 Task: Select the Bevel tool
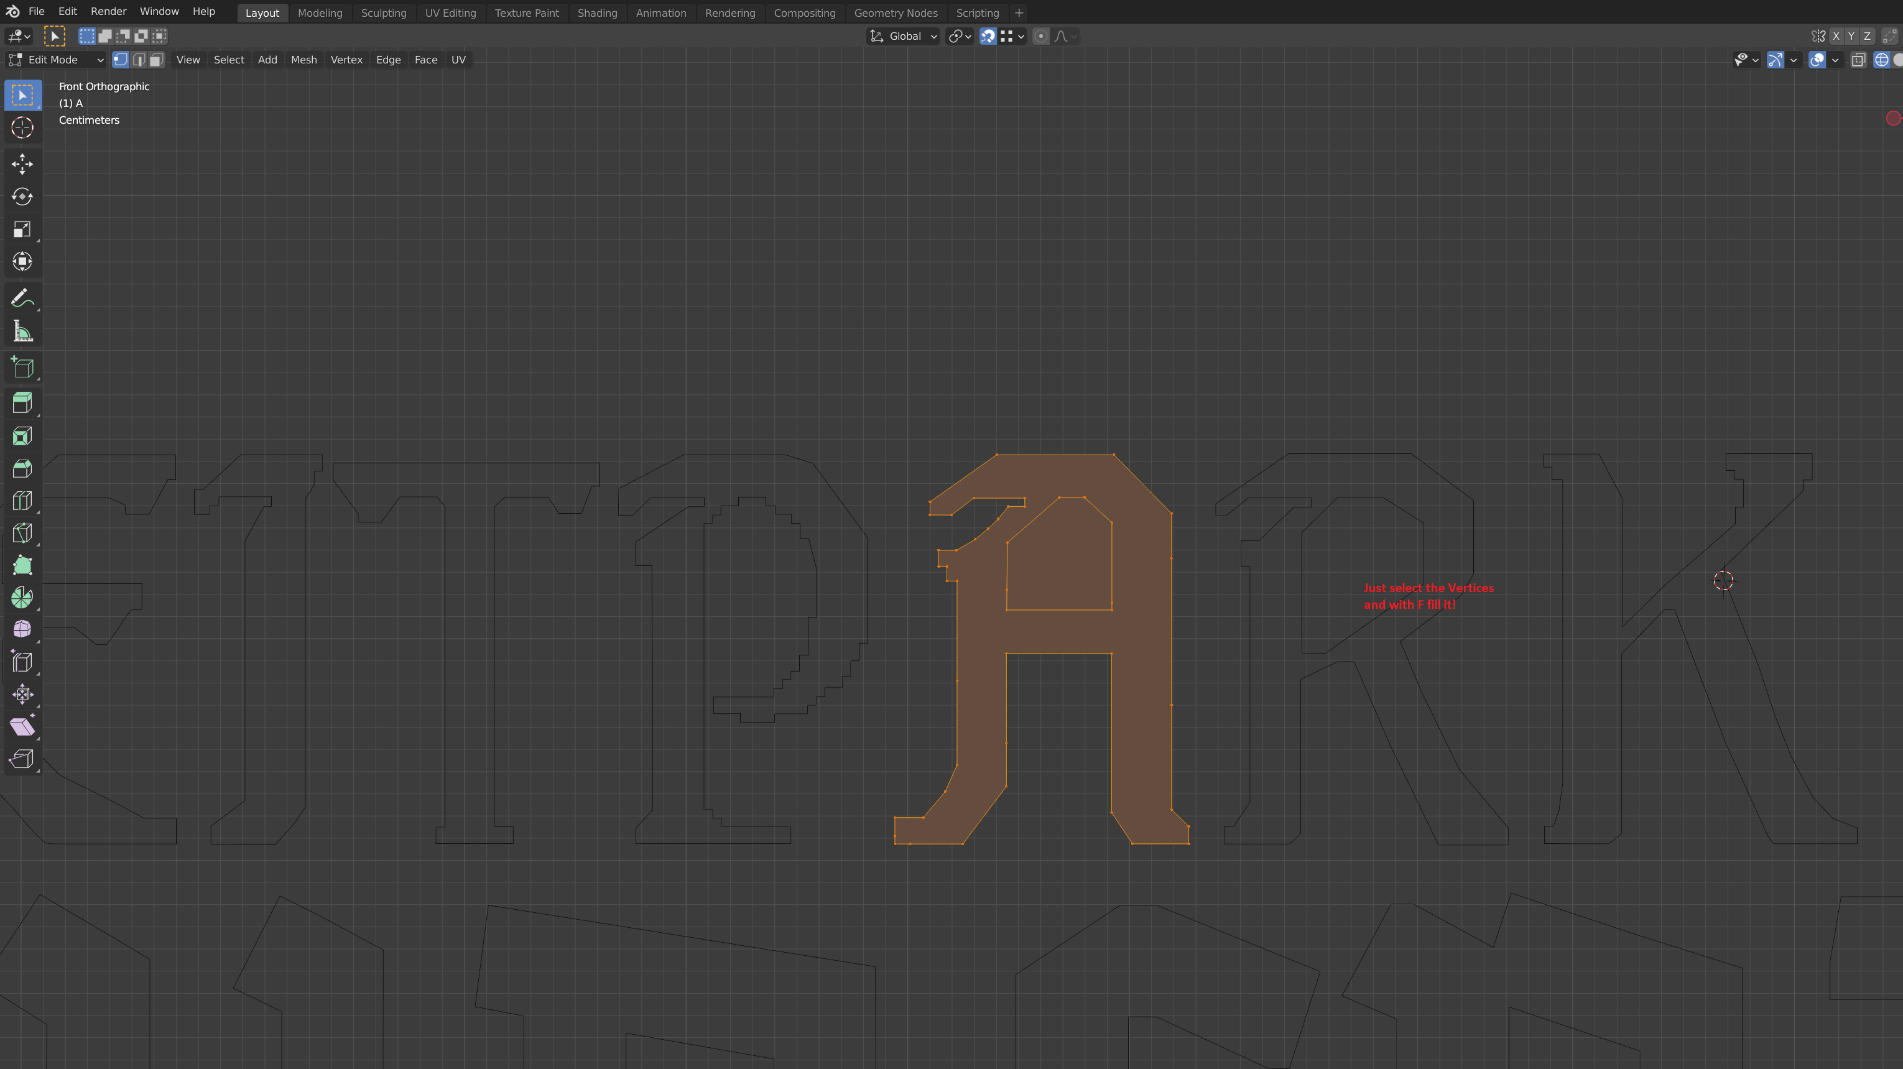[22, 468]
